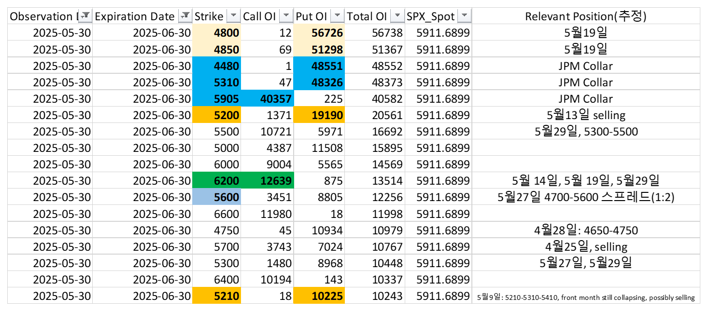Click the cell 5월29일, 5300-5500
This screenshot has height=311, width=709.
[586, 131]
